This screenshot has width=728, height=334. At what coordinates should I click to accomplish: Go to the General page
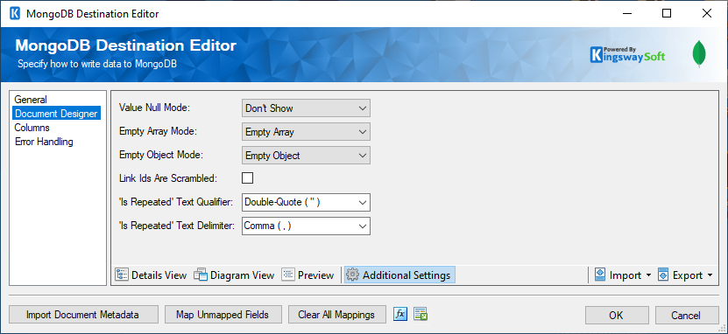31,100
